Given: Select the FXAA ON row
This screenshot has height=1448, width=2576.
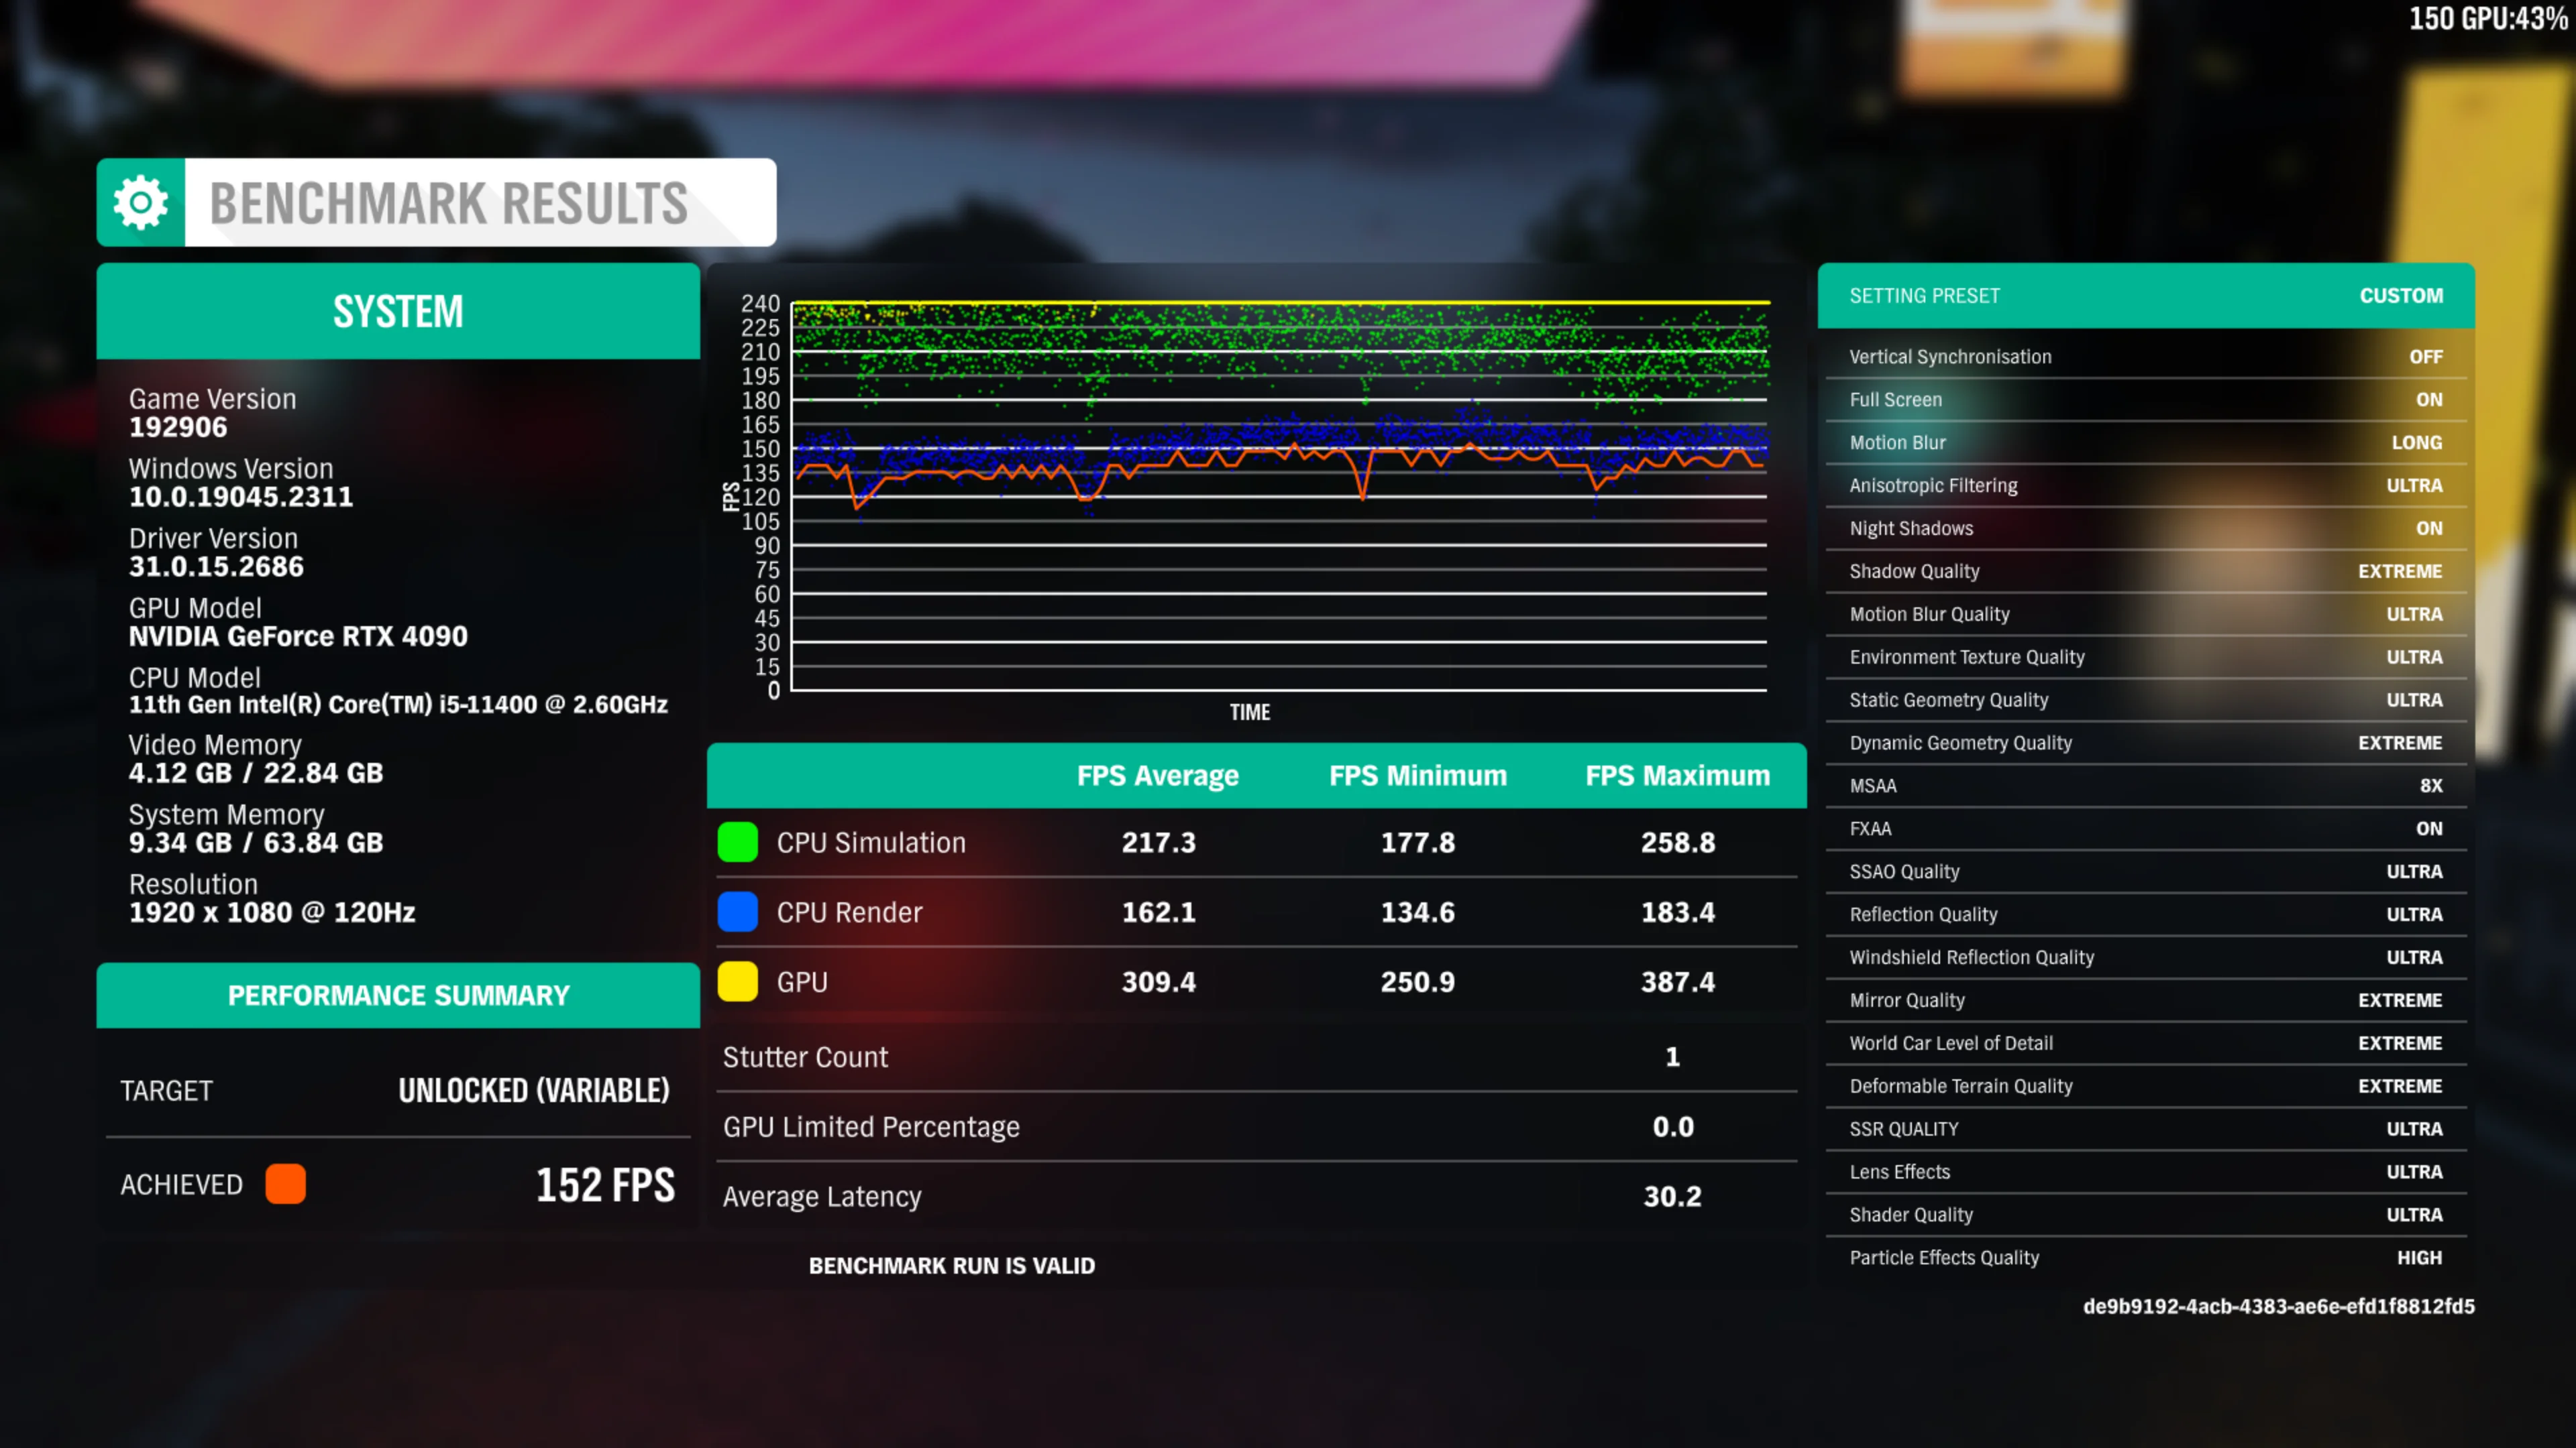Looking at the screenshot, I should (x=2146, y=829).
